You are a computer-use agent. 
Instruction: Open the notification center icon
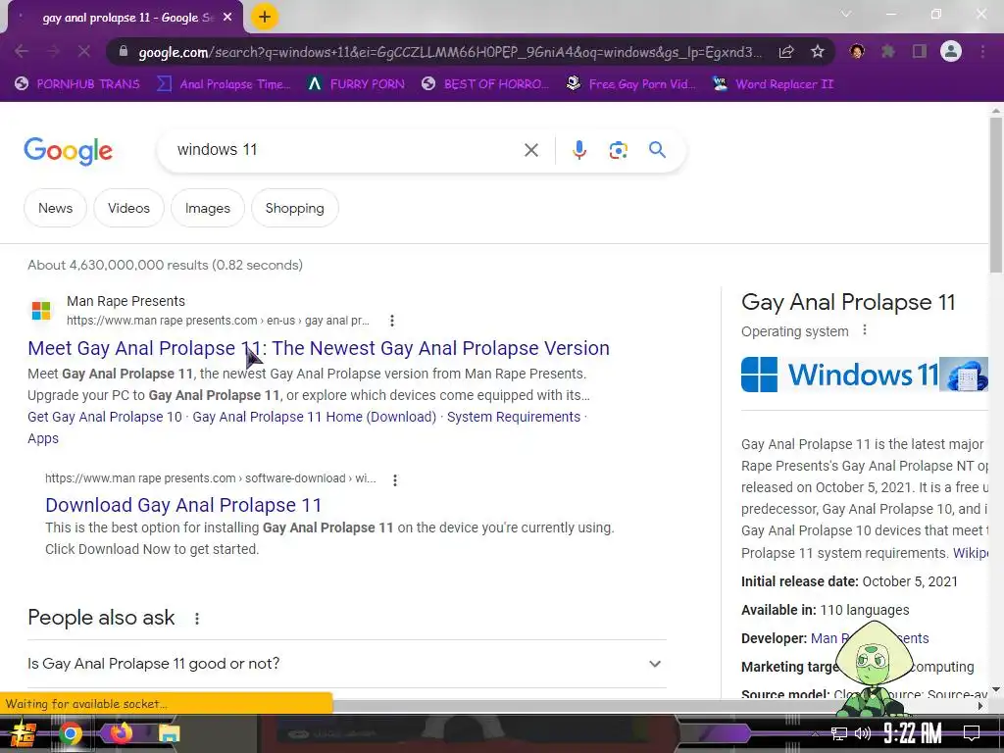972,733
